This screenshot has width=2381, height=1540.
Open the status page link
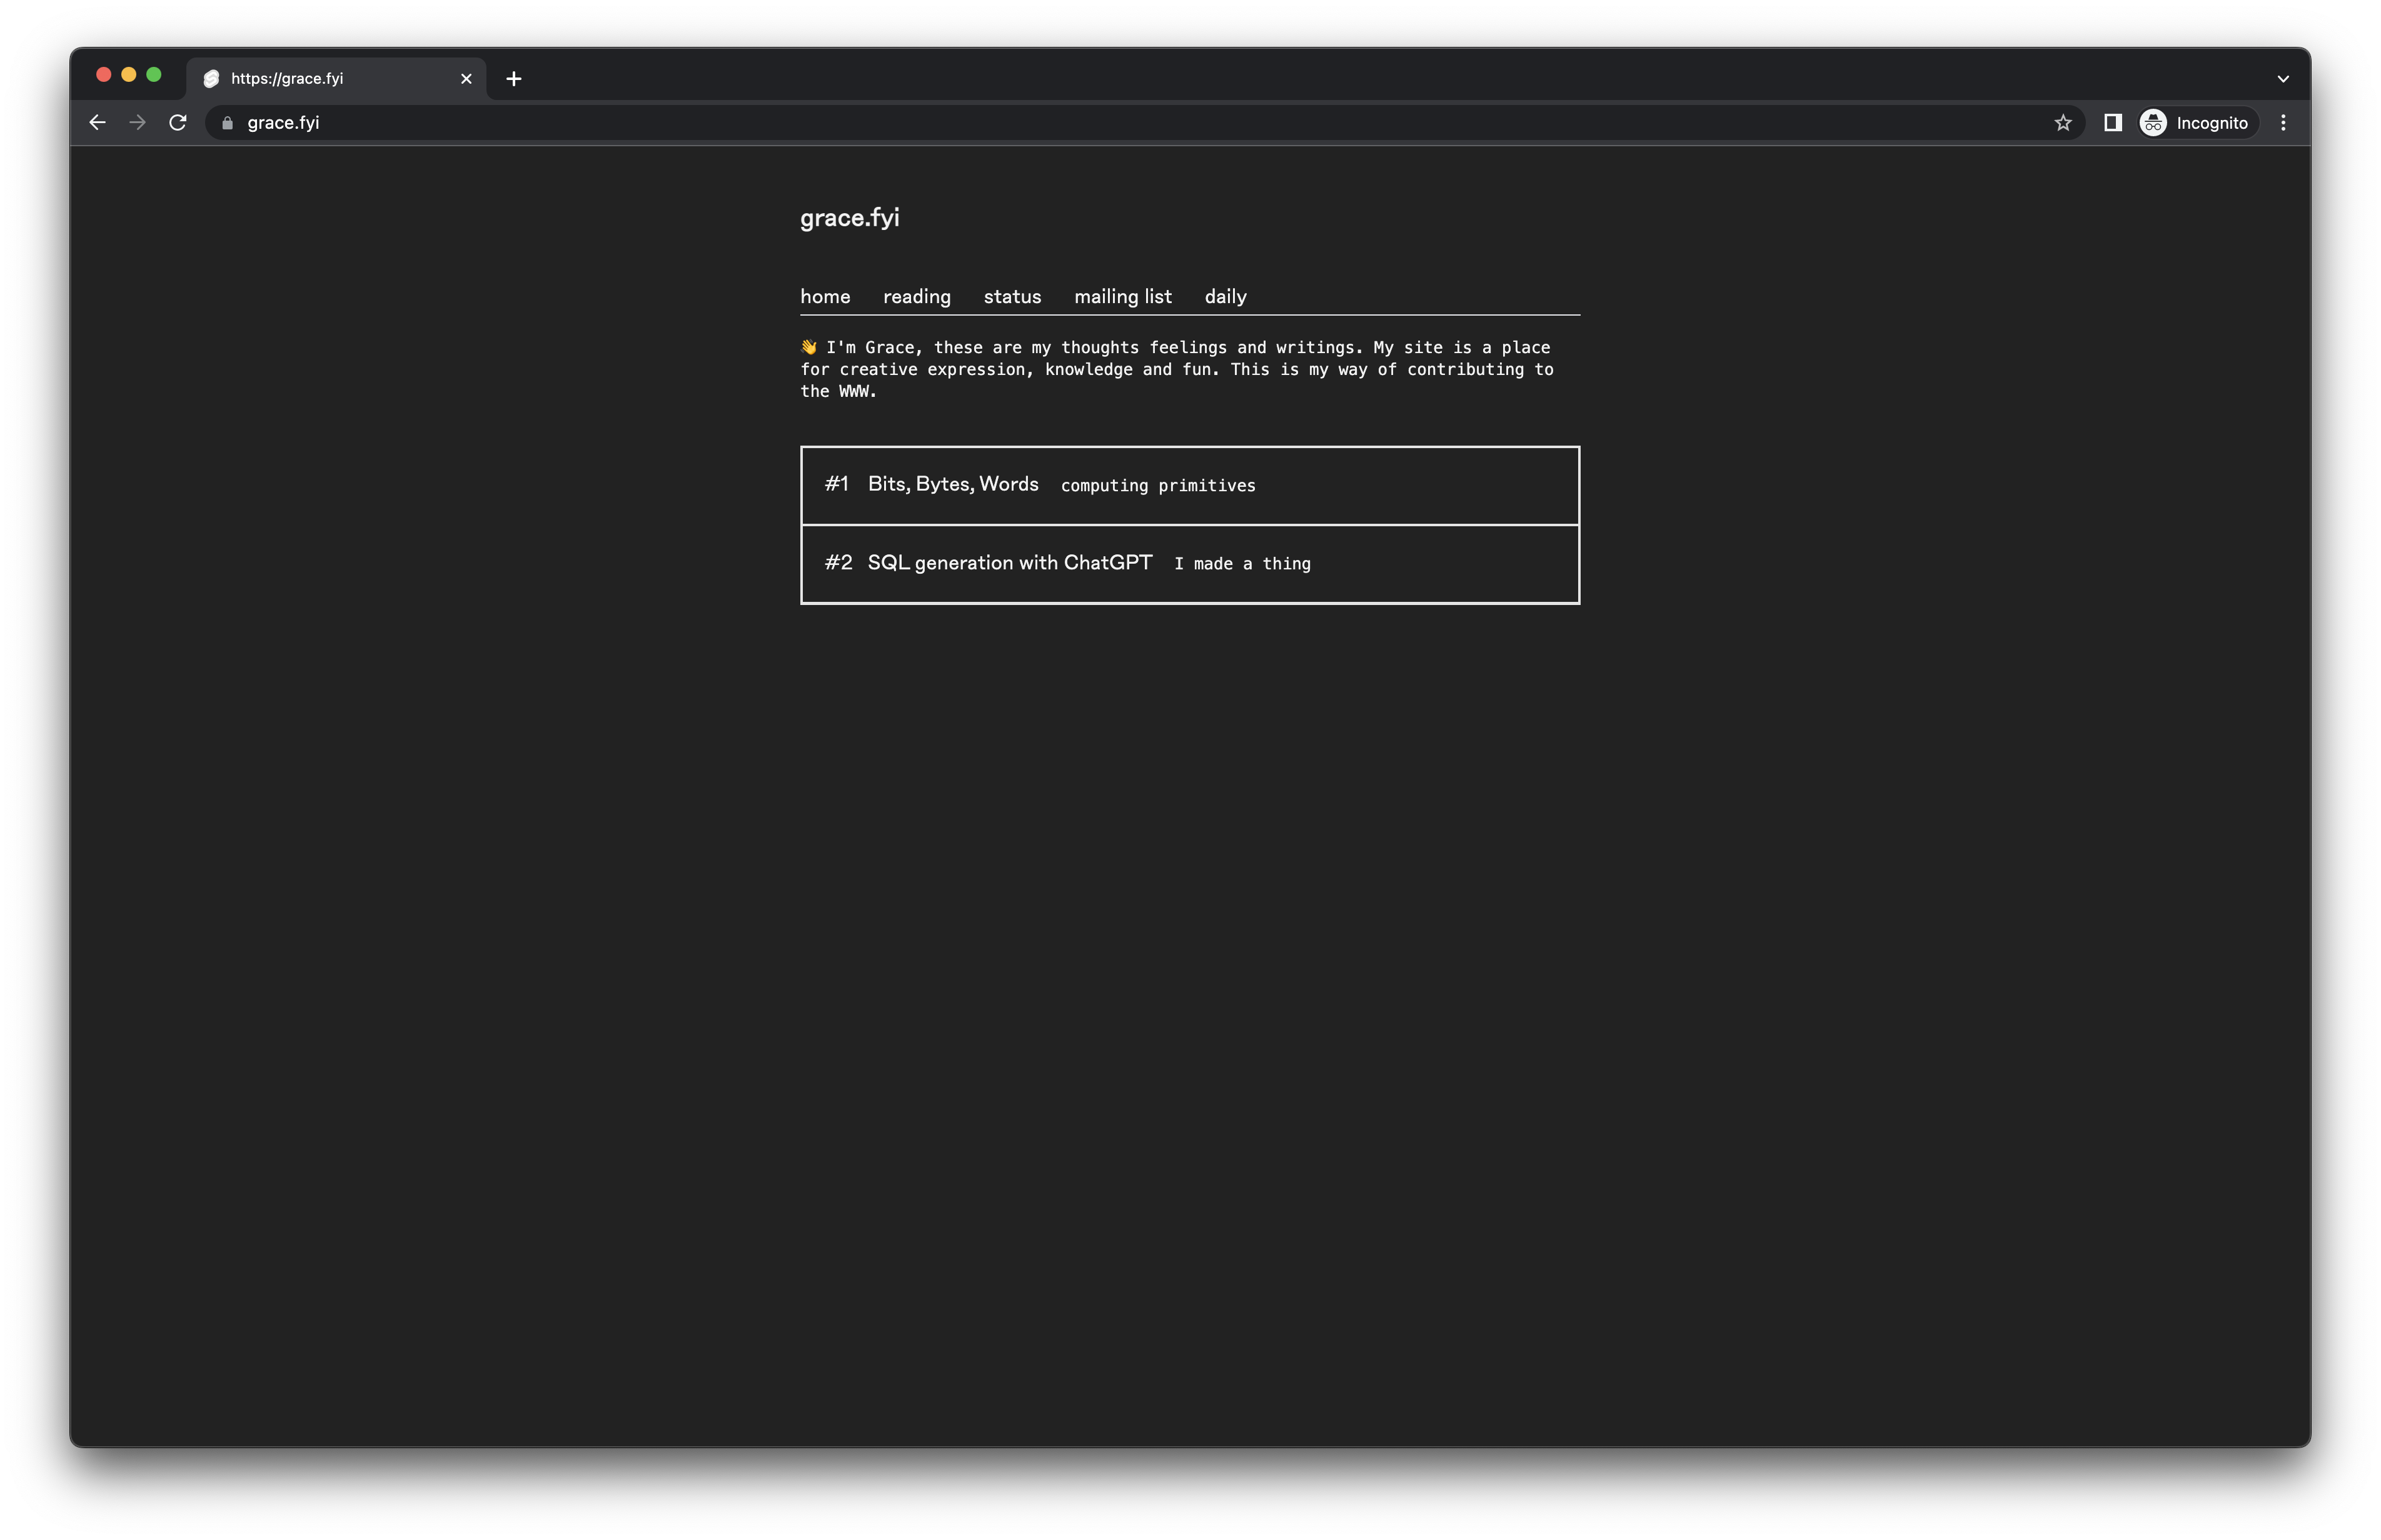pos(1012,297)
